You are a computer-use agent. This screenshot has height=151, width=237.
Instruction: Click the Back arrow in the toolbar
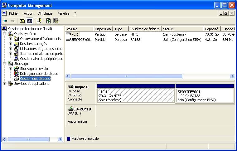click(x=5, y=21)
